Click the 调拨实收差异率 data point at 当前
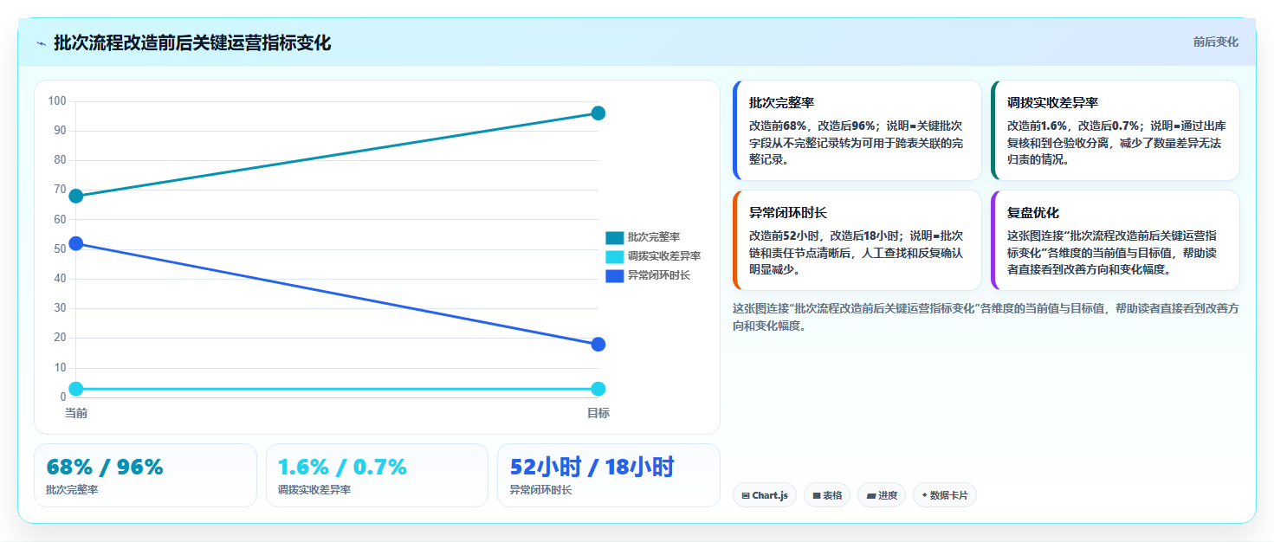Viewport: 1274px width, 542px height. [x=76, y=390]
